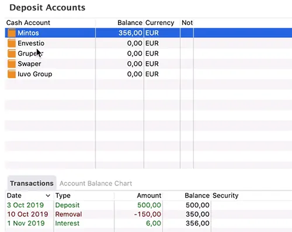Select the 1 Nov 2019 Interest transaction
Viewport: 292px width, 232px height.
point(148,223)
